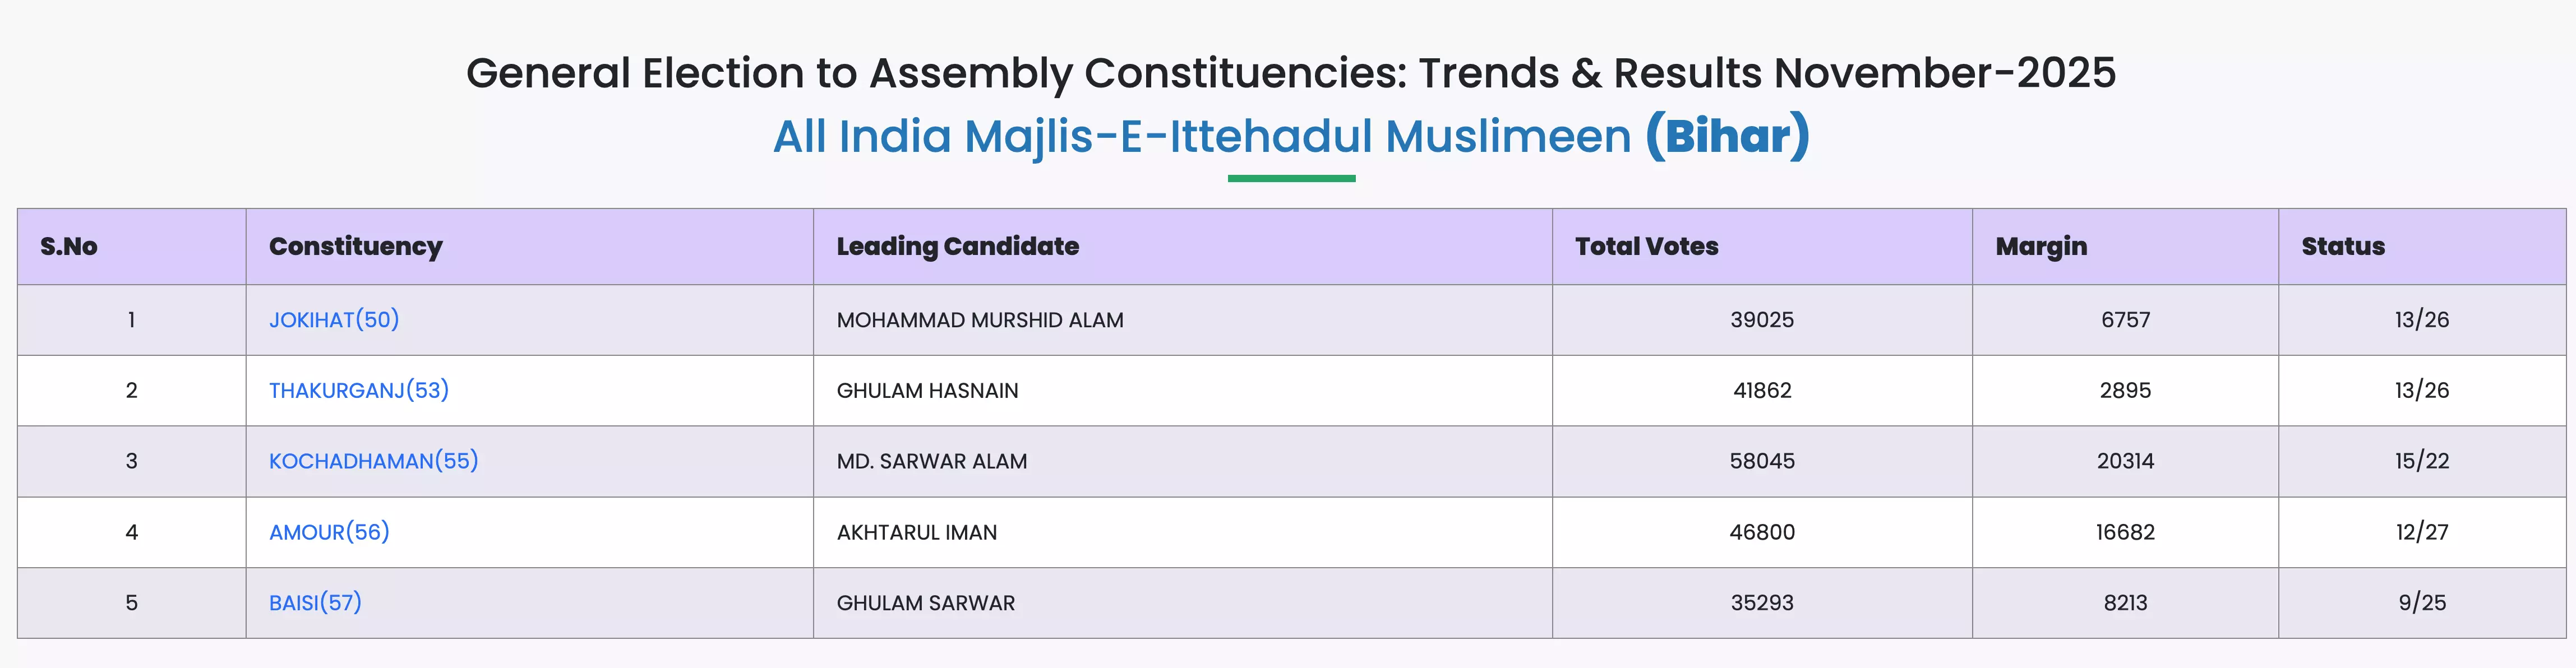This screenshot has width=2576, height=668.
Task: Click the Status column header
Action: (x=2342, y=246)
